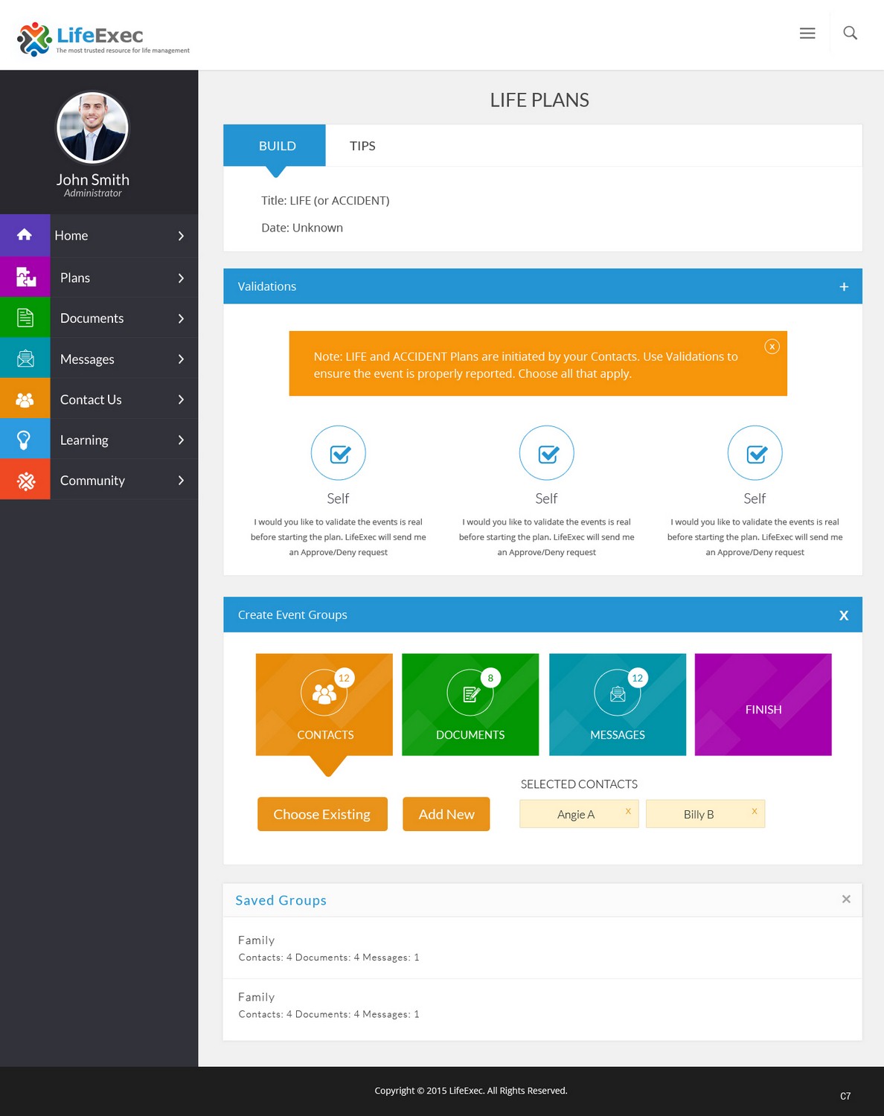Remove Angie A from selected contacts
The width and height of the screenshot is (884, 1116).
point(628,811)
